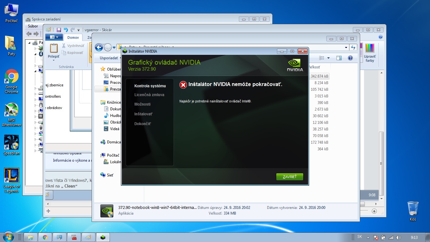Click Paint Undo arrow icon
Viewport: 430px width, 242px height.
pos(65,30)
